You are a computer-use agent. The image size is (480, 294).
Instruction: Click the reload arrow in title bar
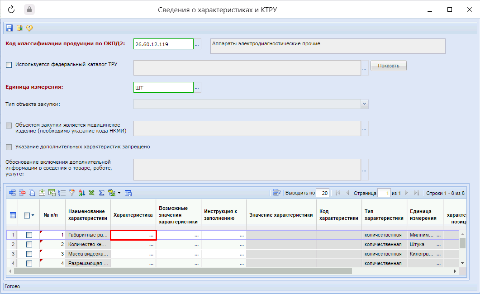click(12, 9)
